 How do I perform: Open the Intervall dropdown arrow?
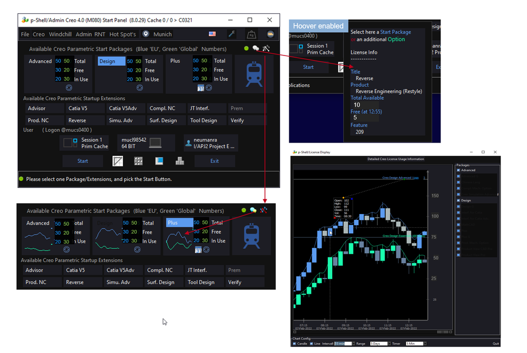(x=353, y=343)
